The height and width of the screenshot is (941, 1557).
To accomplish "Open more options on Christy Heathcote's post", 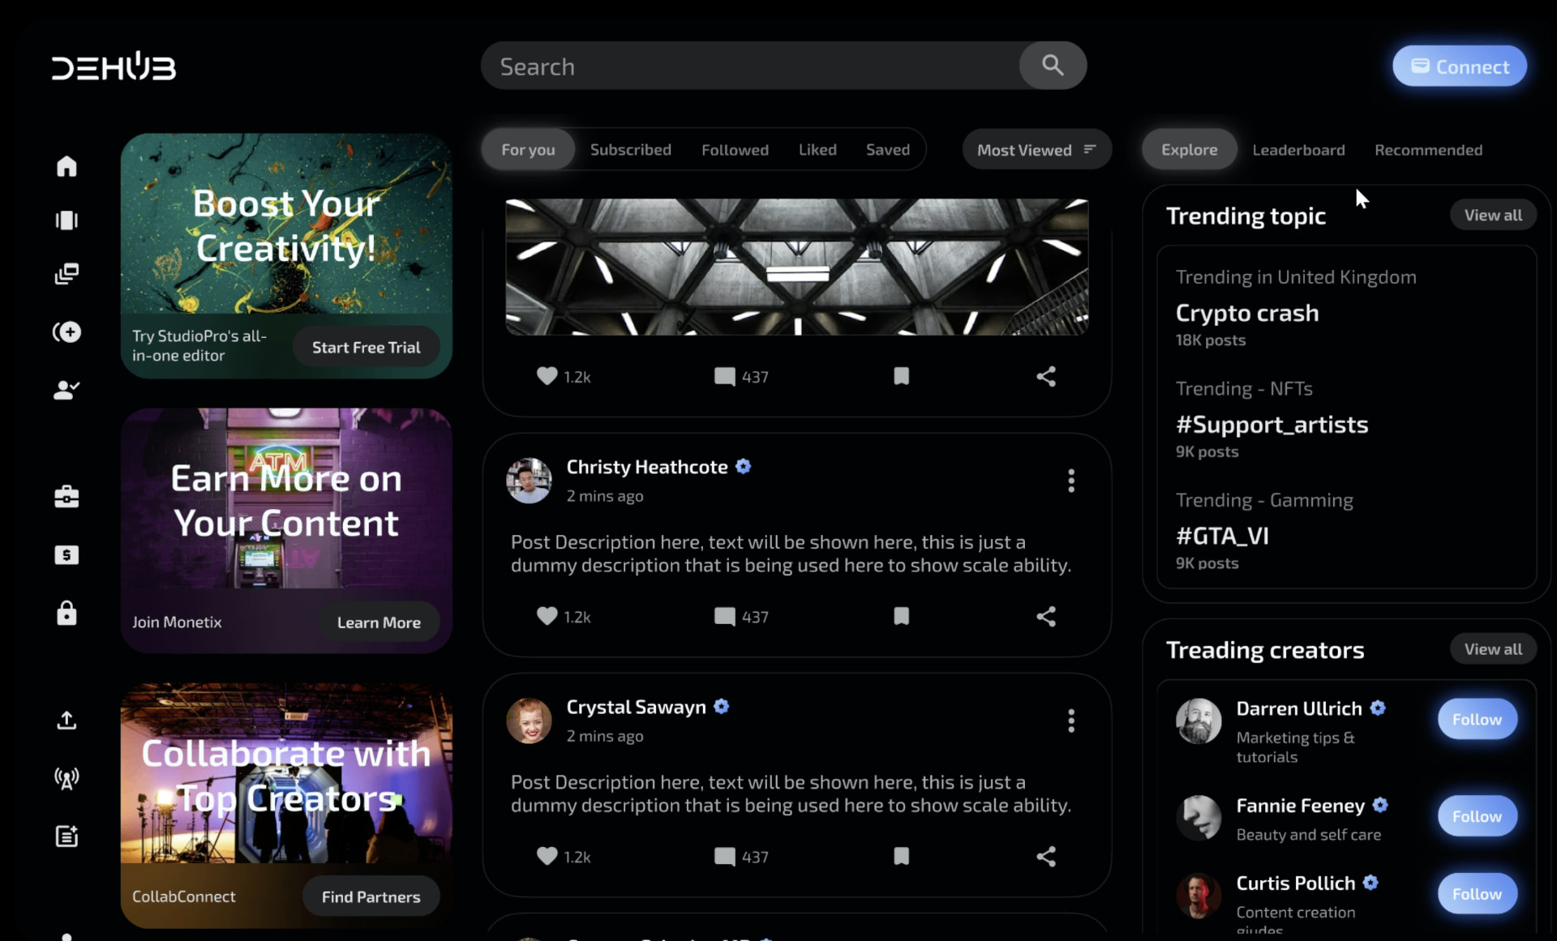I will [1071, 481].
